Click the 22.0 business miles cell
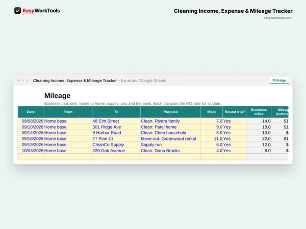The image size is (306, 229). [259, 138]
